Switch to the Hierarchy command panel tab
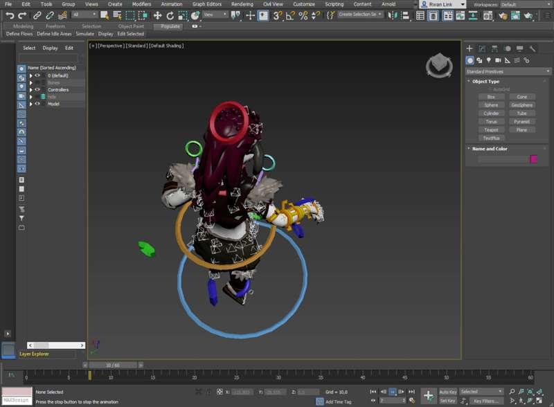554x407 pixels. pos(494,48)
